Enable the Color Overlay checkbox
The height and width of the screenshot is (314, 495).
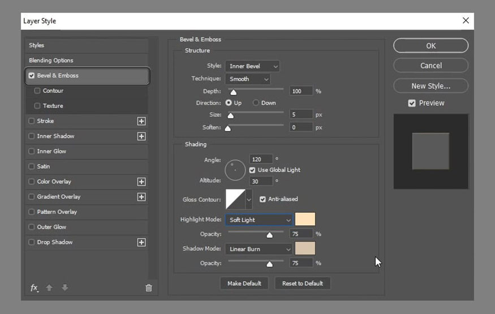32,182
